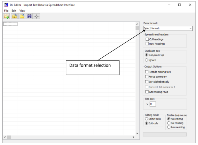Enable the Col headings checkbox
198x145 pixels.
point(147,39)
